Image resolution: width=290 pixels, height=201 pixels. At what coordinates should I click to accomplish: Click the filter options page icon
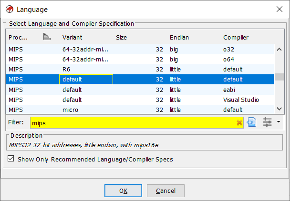click(252, 122)
